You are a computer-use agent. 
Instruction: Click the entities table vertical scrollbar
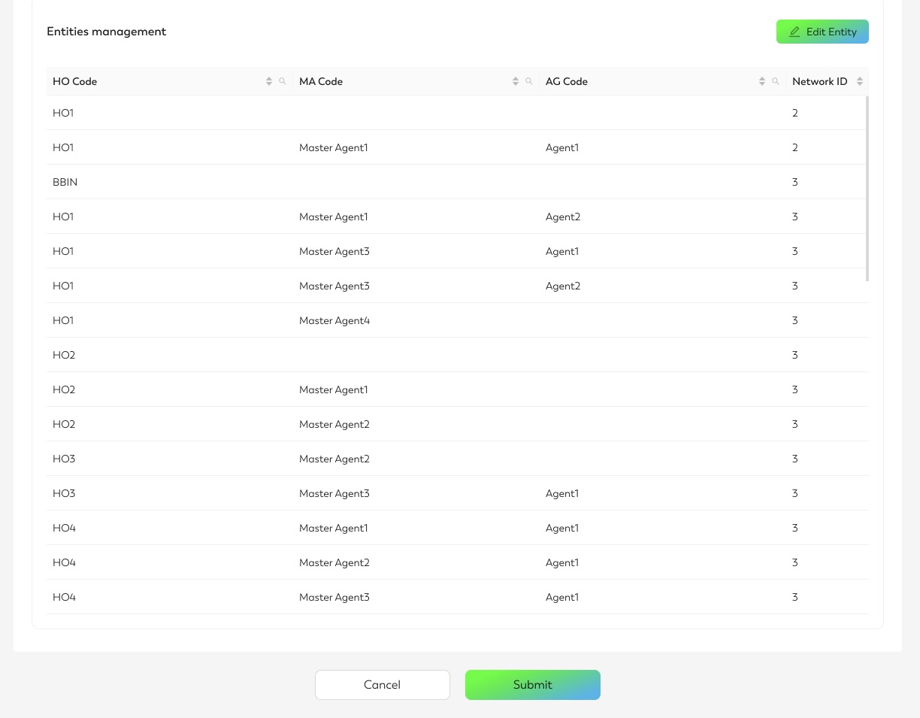click(x=867, y=188)
